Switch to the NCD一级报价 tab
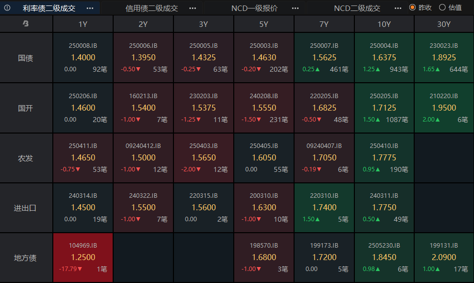Image resolution: width=474 pixels, height=283 pixels. pos(255,8)
